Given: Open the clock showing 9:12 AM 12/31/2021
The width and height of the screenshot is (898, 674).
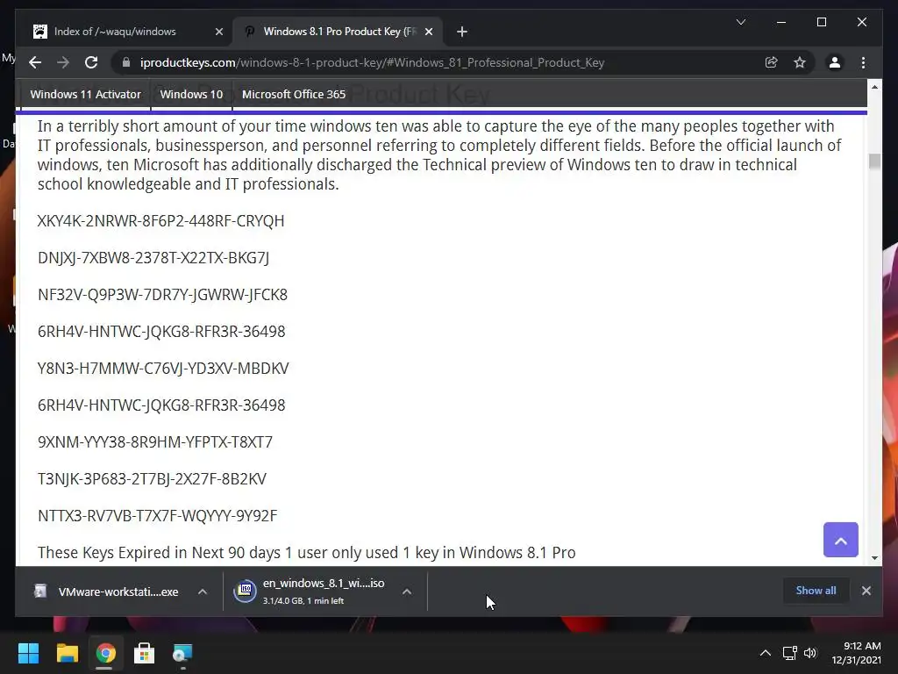Looking at the screenshot, I should (856, 653).
